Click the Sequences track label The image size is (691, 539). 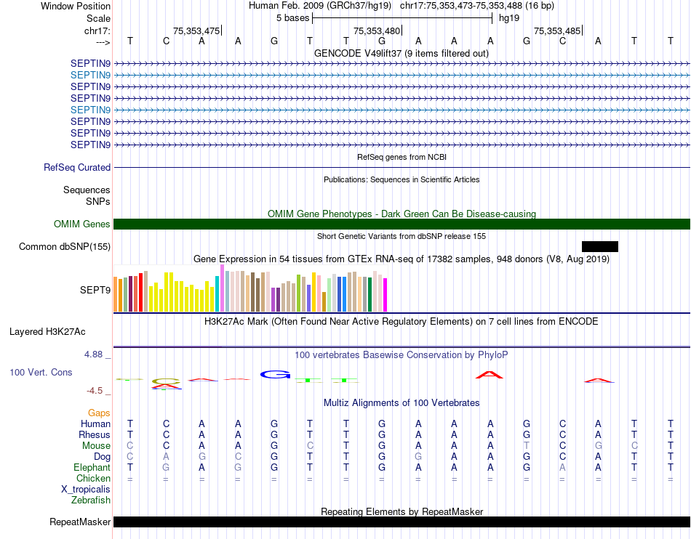click(x=87, y=190)
